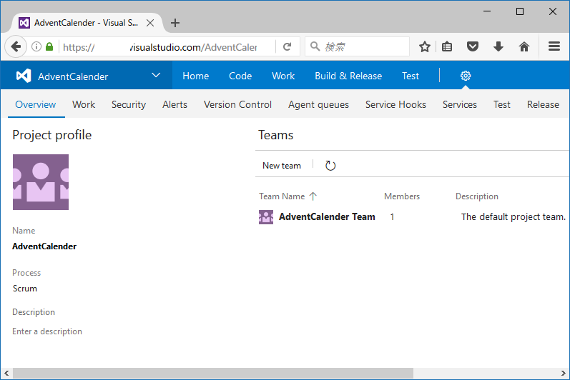Switch to the Security tab

tap(129, 104)
